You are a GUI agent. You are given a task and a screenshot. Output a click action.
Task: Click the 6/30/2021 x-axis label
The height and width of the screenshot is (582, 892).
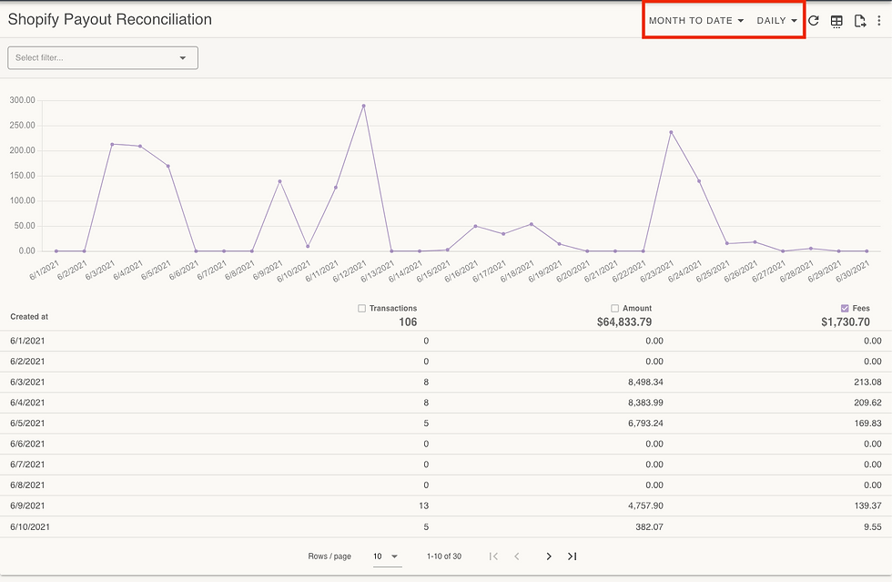pos(852,271)
